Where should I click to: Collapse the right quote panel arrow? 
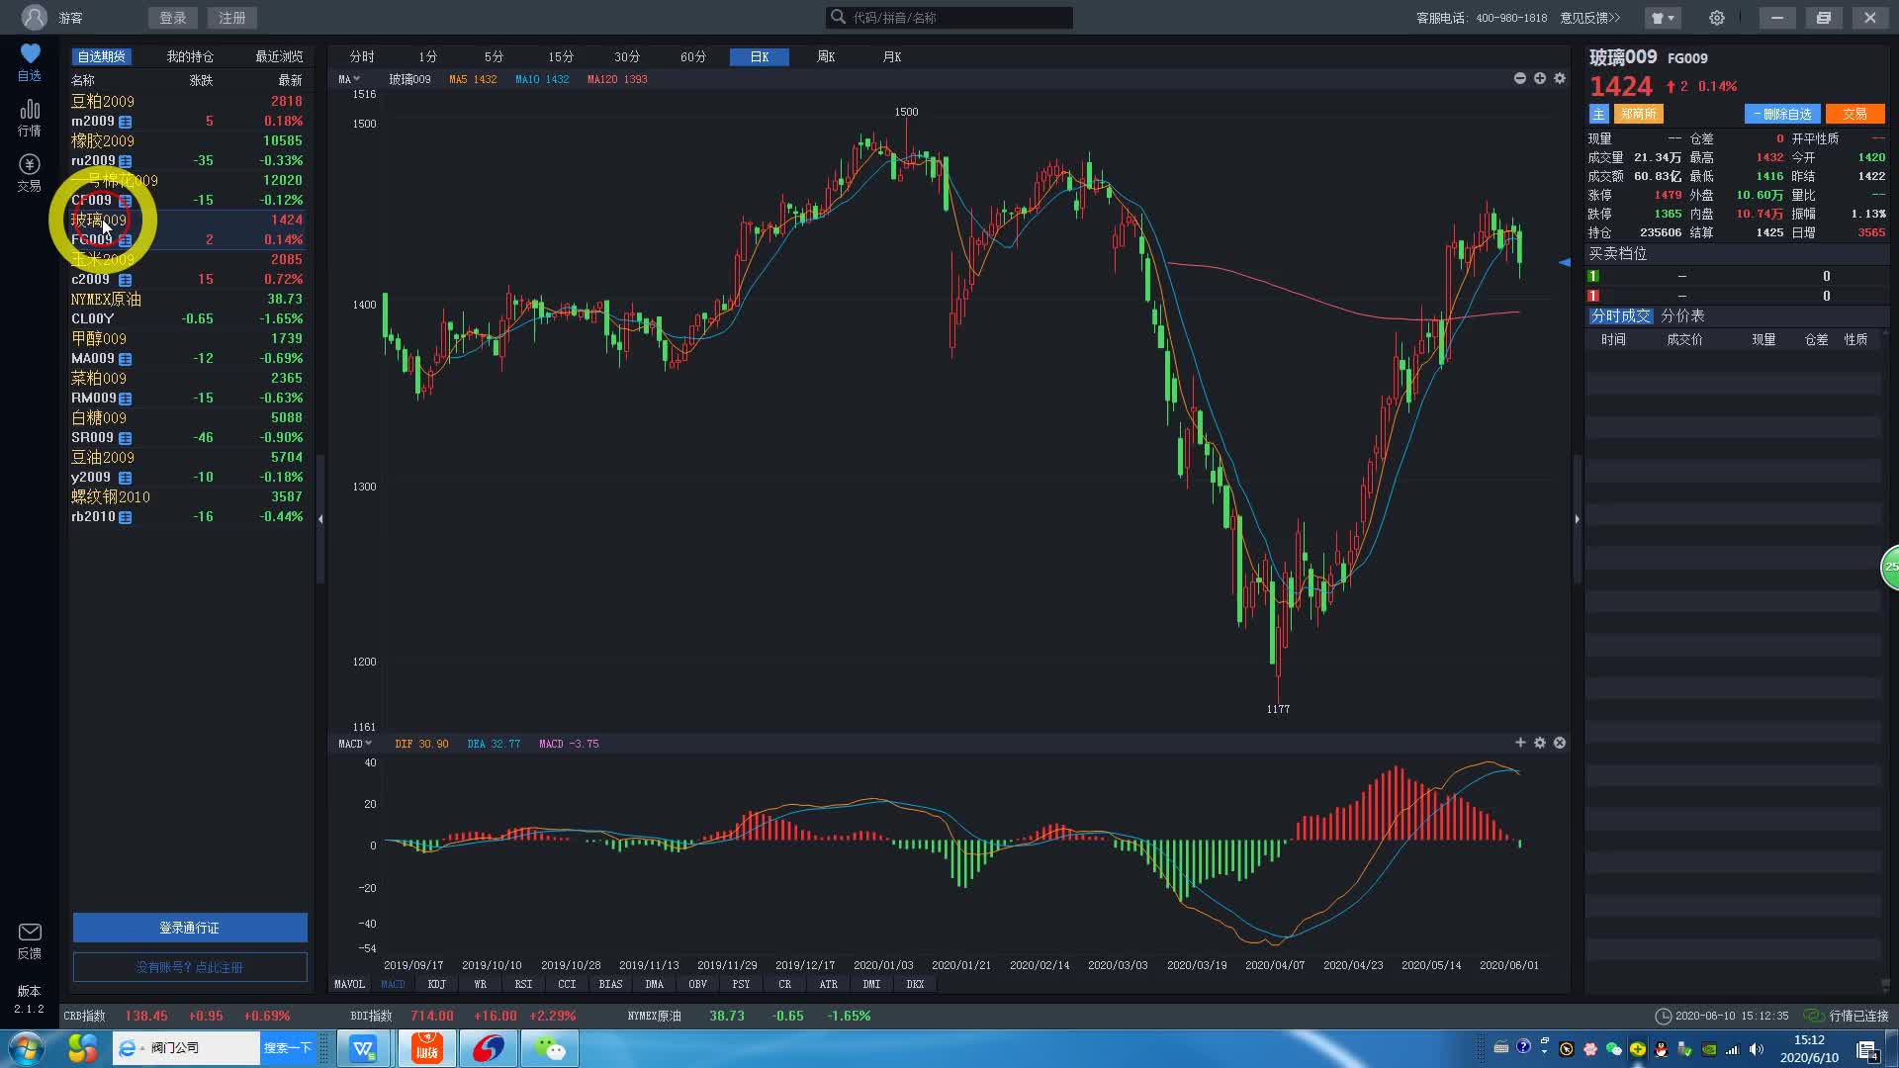pos(1577,518)
